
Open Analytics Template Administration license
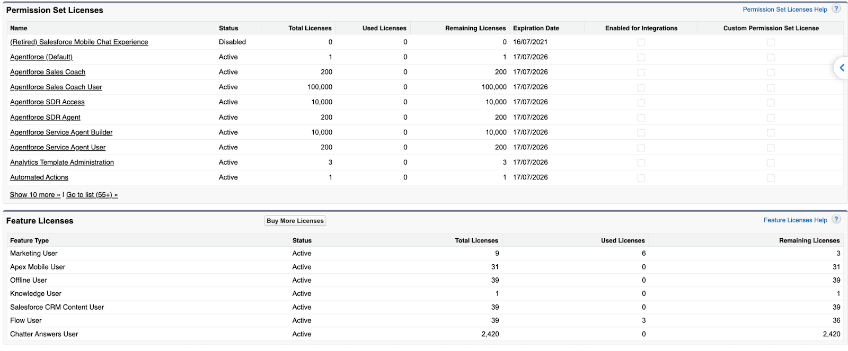[x=62, y=163]
